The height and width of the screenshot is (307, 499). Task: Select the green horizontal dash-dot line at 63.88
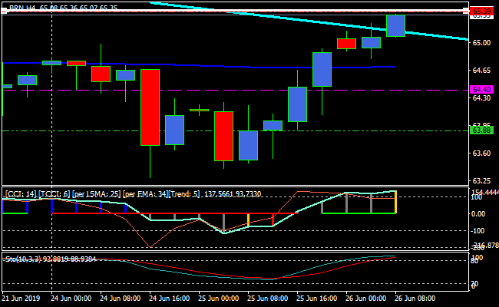pyautogui.click(x=345, y=130)
